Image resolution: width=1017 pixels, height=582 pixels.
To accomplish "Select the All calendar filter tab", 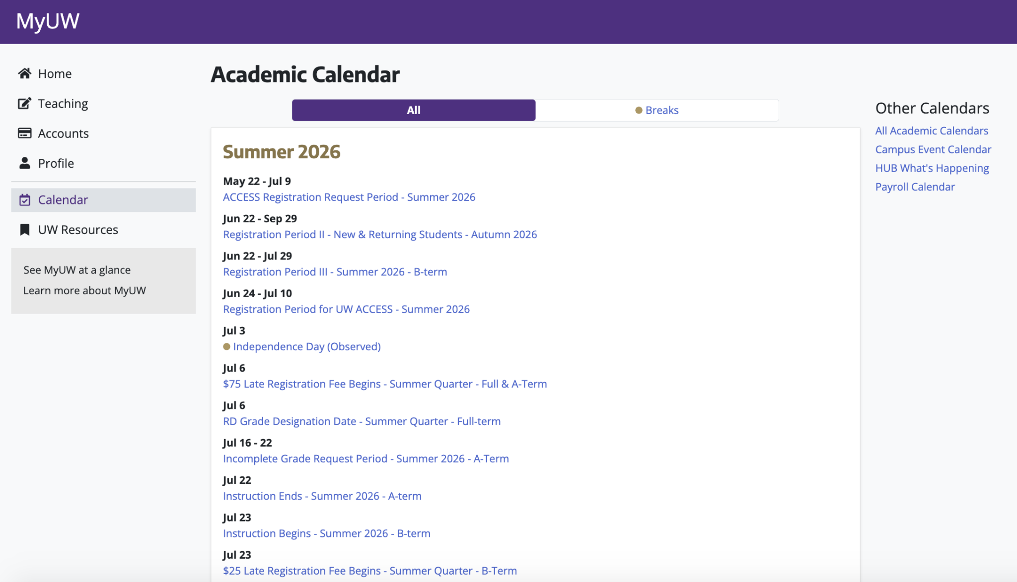I will coord(414,110).
